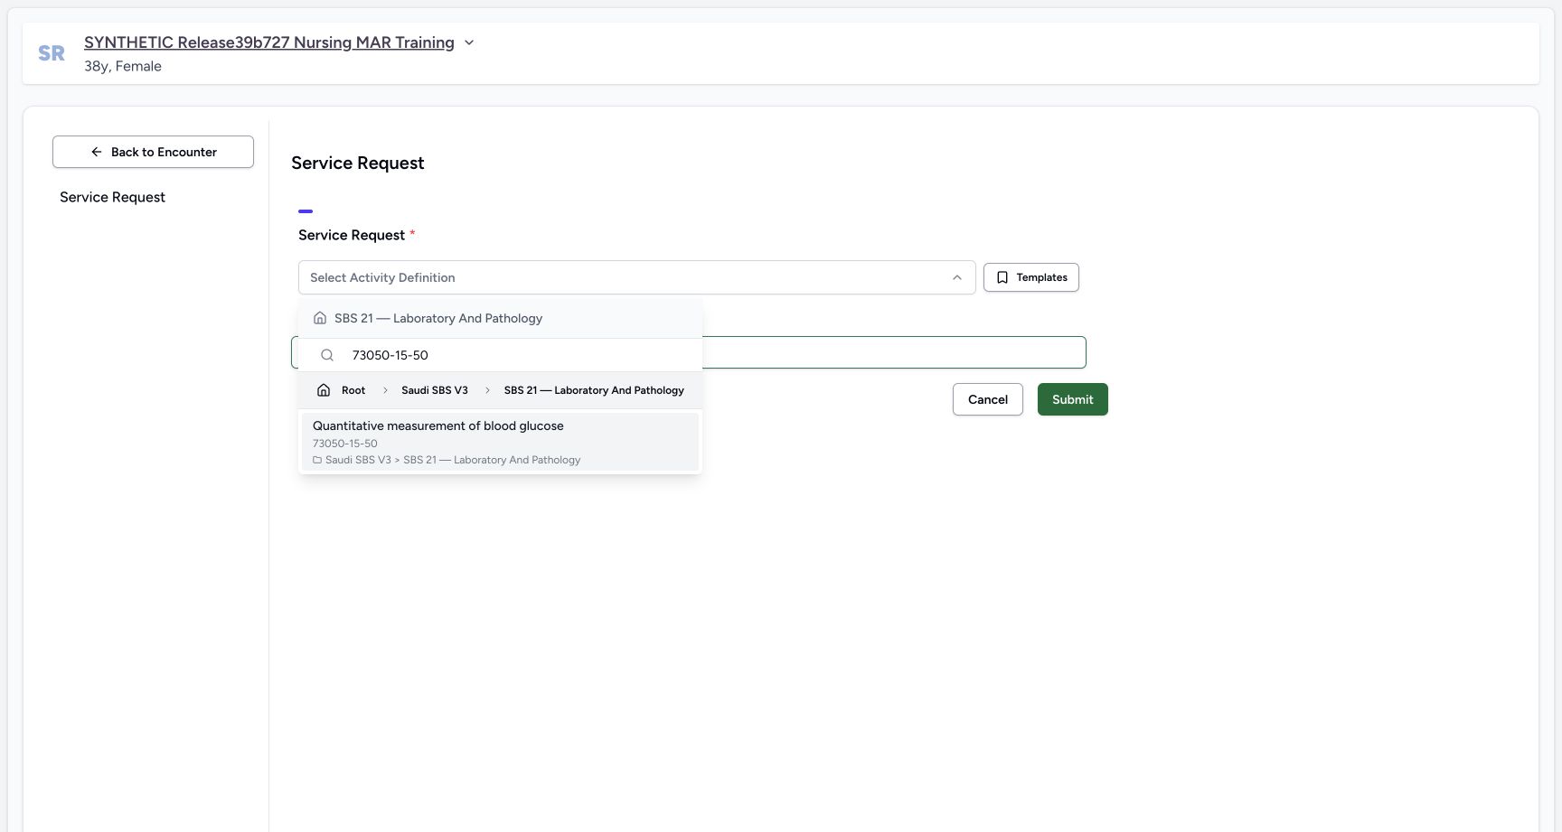The height and width of the screenshot is (832, 1562).
Task: Submit the service request
Action: pos(1073,399)
